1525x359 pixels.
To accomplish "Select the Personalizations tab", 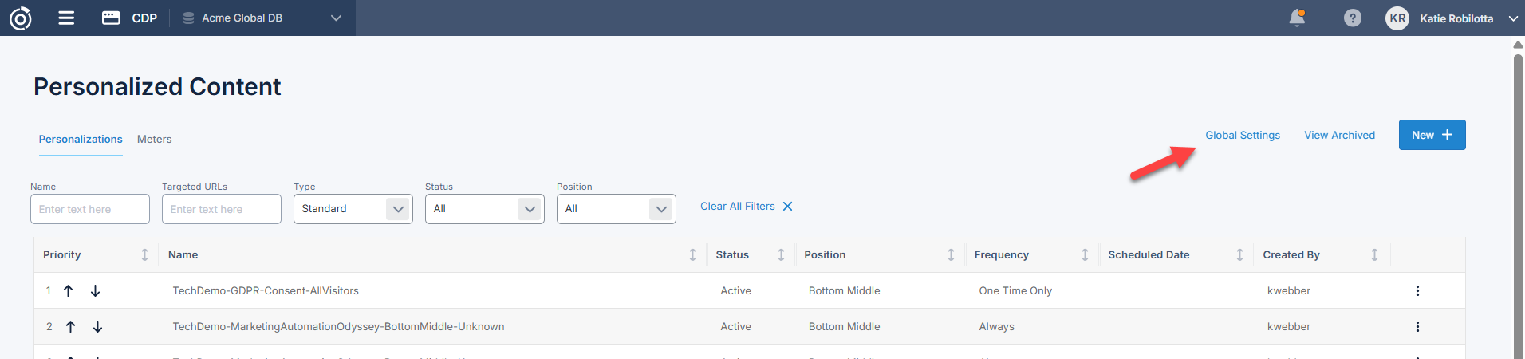I will 81,140.
